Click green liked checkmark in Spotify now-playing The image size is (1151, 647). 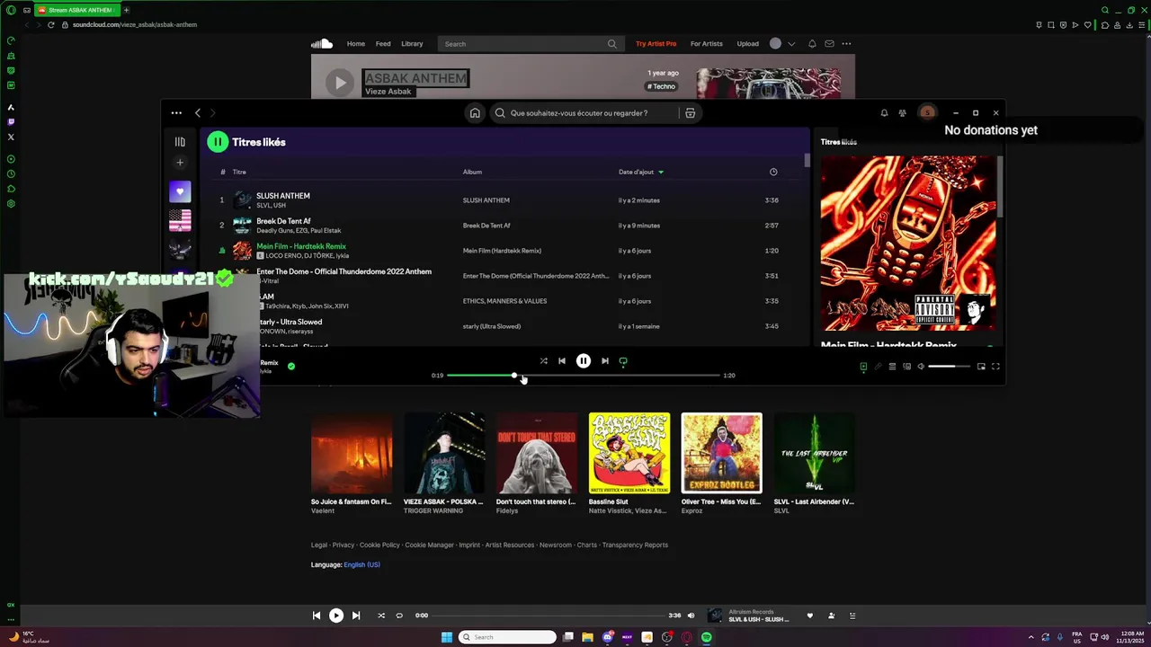pos(291,366)
